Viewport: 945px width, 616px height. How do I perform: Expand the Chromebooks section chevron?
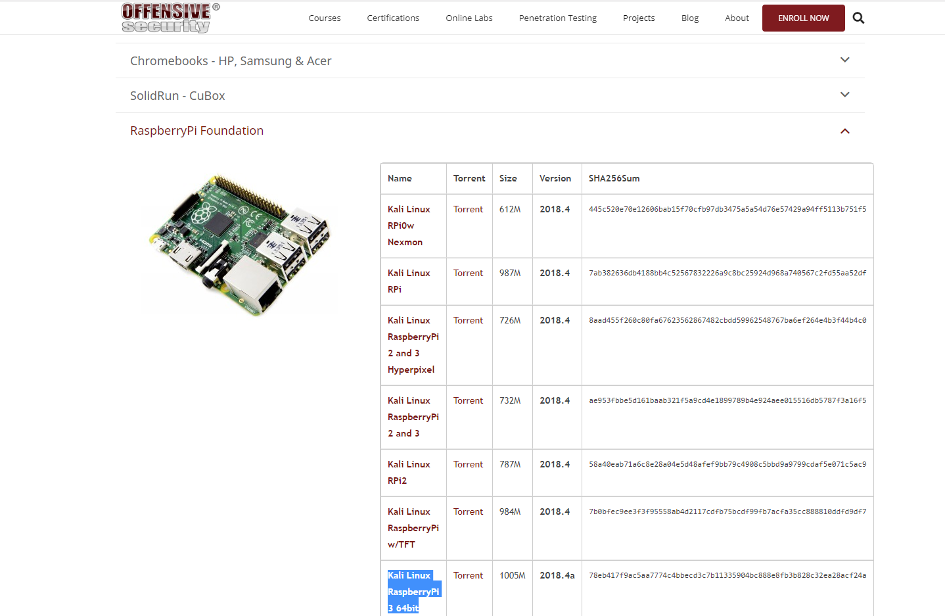pos(845,60)
